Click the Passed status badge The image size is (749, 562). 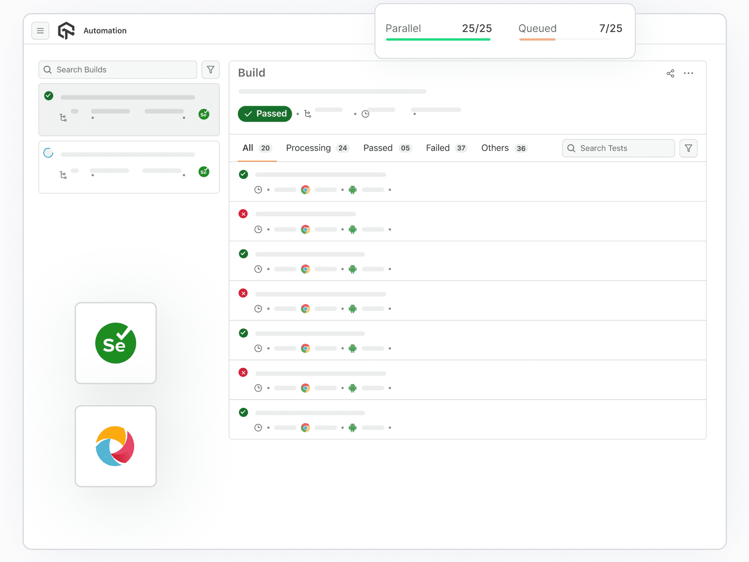click(265, 114)
